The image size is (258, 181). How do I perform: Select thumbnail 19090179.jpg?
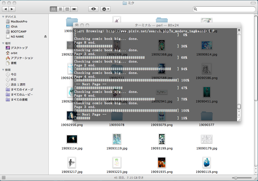tap(207, 139)
